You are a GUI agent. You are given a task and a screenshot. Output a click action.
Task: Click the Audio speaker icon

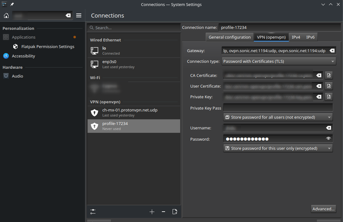pyautogui.click(x=6, y=76)
